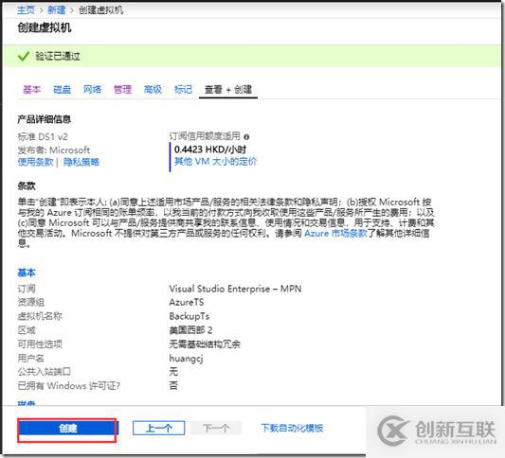This screenshot has width=505, height=458.
Task: Select the 标准 DS1 v2 text
Action: click(43, 136)
